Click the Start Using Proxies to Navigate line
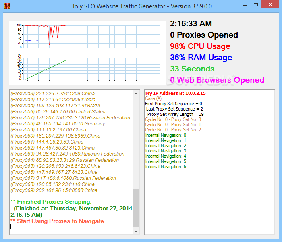 tap(57, 221)
